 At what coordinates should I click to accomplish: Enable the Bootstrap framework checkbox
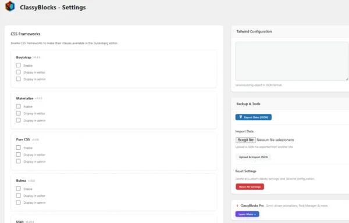[x=18, y=65]
